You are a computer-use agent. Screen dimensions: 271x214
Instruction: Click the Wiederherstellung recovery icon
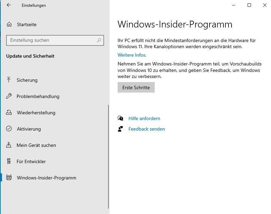click(x=9, y=113)
